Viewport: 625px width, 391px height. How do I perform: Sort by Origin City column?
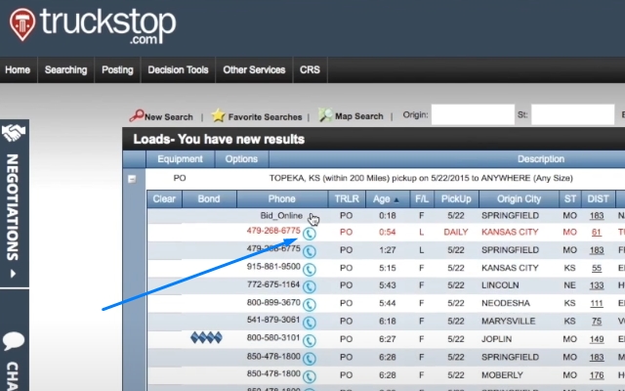[519, 199]
